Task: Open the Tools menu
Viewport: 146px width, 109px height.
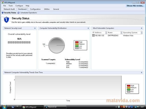Action: [11, 6]
